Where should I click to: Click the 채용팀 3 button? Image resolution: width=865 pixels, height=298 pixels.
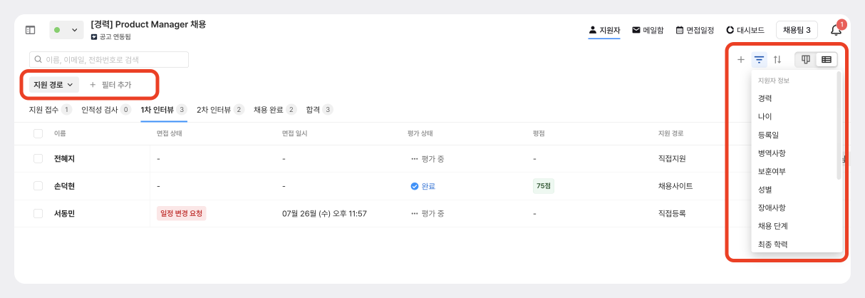(796, 30)
